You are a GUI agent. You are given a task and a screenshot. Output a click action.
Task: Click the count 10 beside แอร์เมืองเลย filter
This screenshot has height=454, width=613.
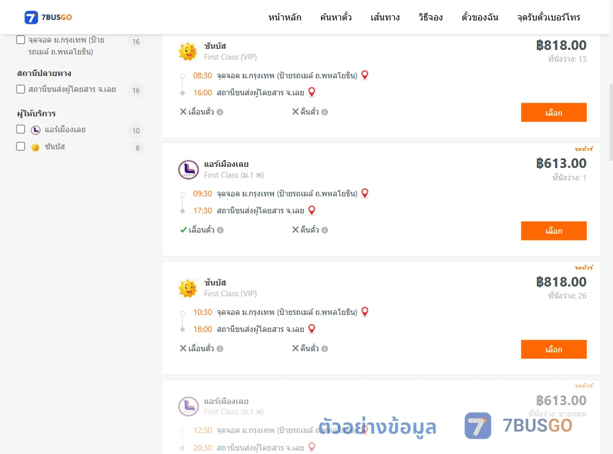[136, 131]
